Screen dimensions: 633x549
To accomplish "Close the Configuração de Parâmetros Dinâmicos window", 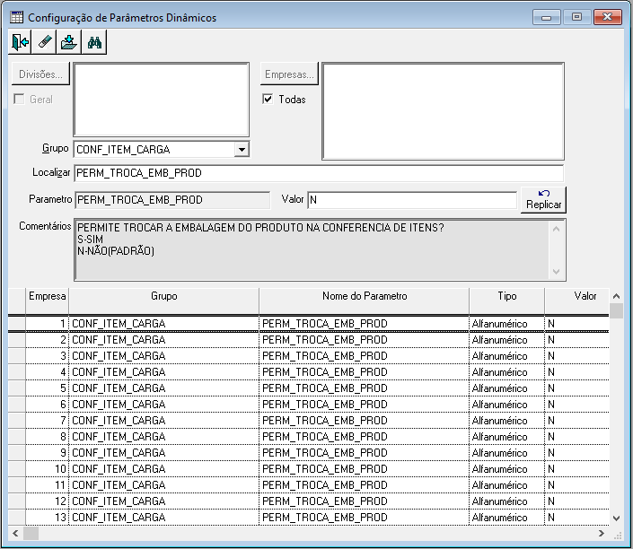I will [x=608, y=17].
